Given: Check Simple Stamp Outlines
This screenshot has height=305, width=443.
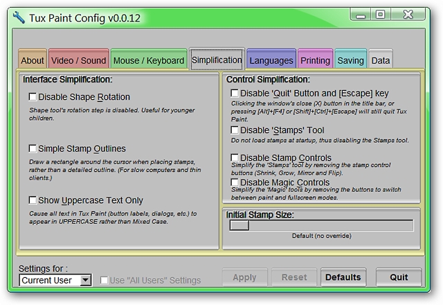Looking at the screenshot, I should tap(33, 148).
